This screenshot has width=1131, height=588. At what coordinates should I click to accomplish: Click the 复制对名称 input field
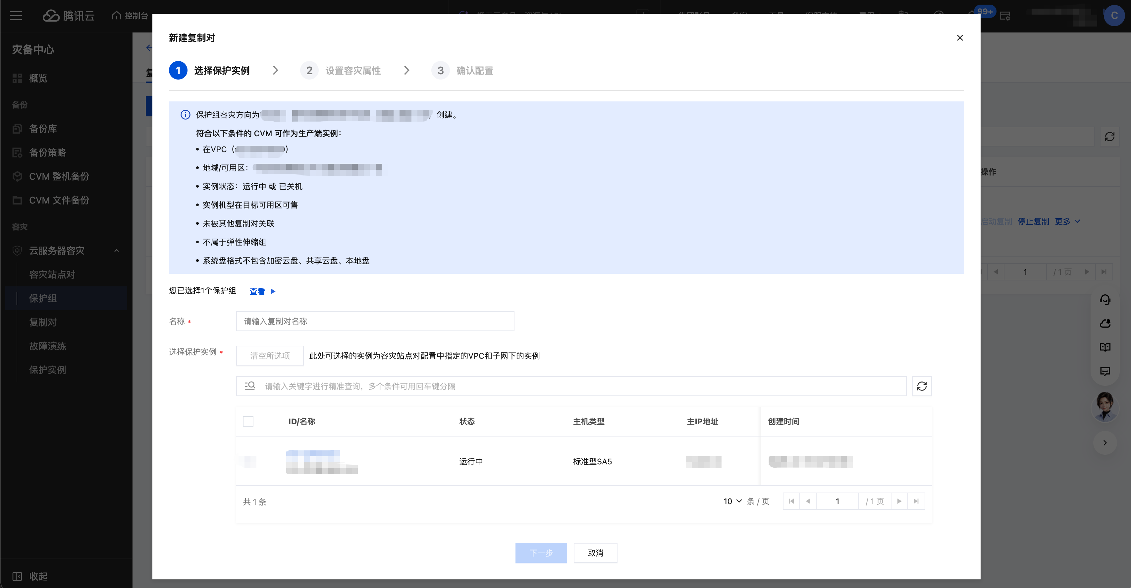click(x=375, y=321)
